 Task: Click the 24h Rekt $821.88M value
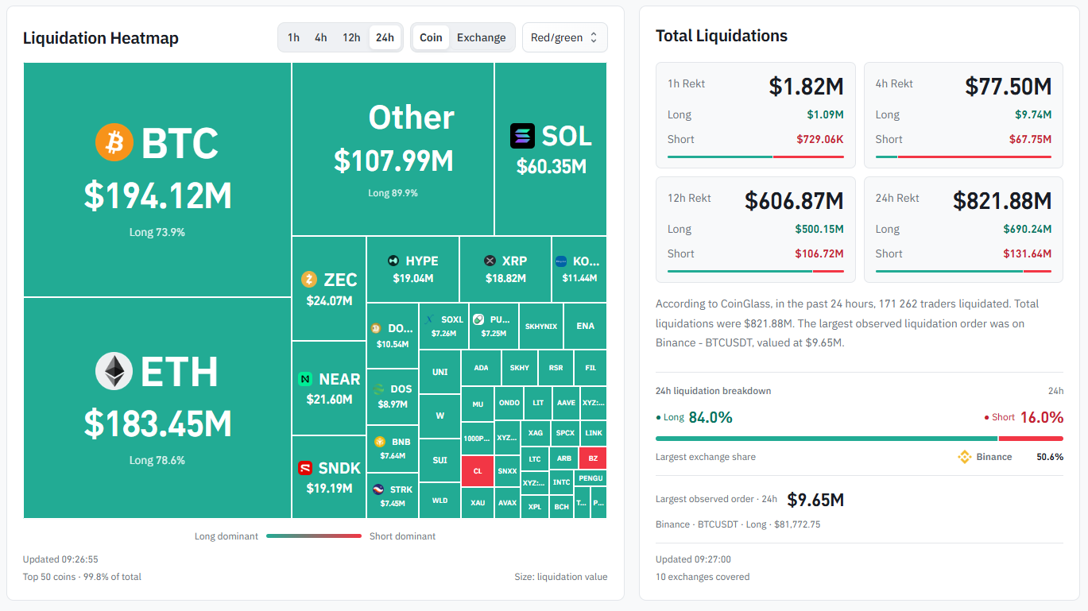(x=1002, y=201)
